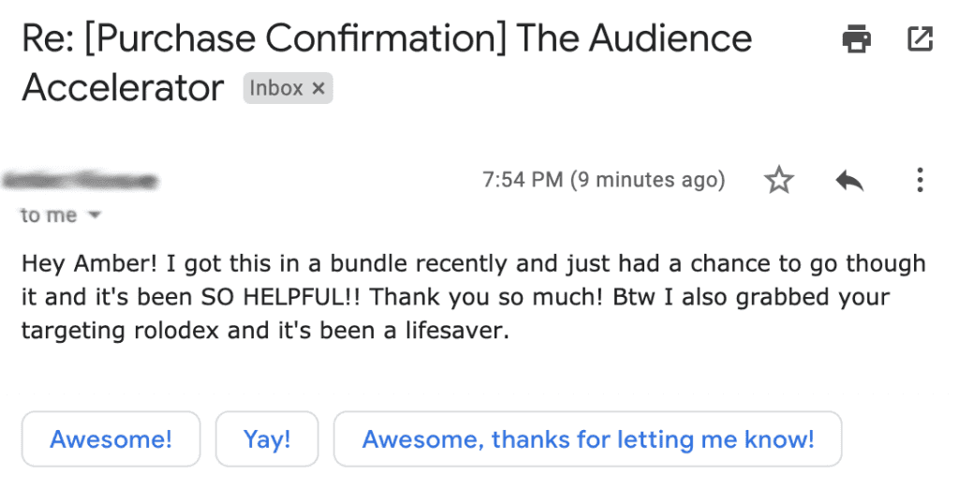Click 'Hey Amber!' at start of message
959x490 pixels.
89,264
